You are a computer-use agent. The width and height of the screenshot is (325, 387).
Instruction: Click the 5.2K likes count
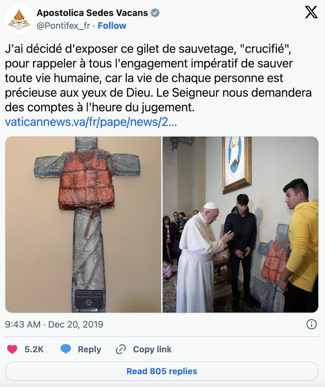click(34, 349)
